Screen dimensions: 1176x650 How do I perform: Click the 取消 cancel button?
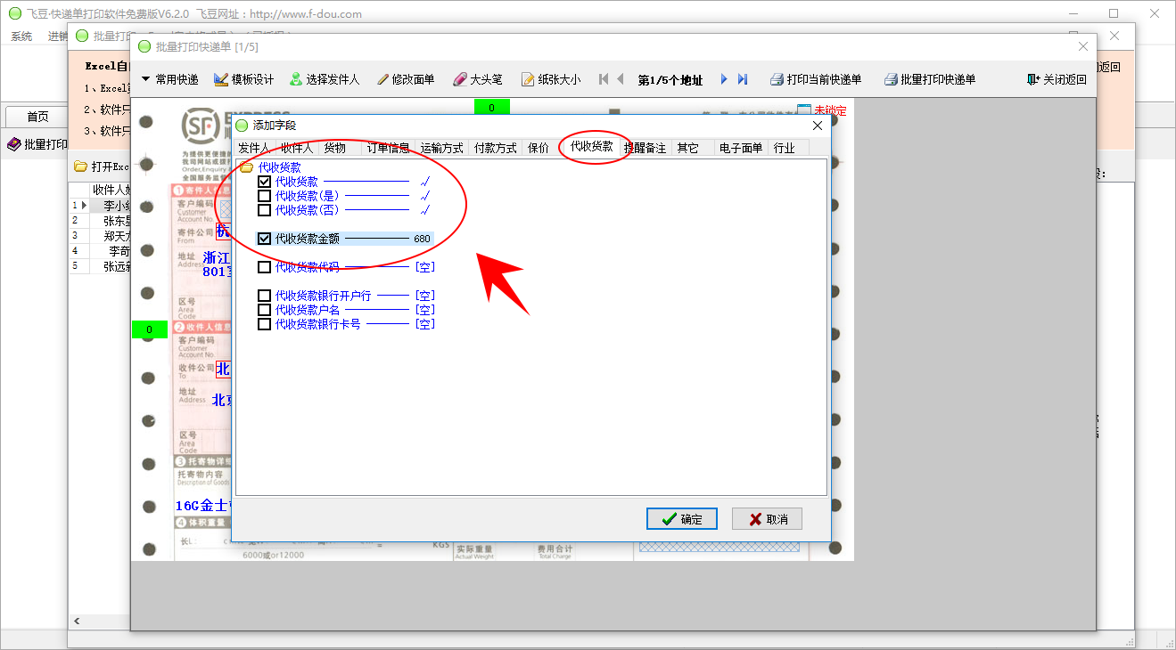point(768,519)
